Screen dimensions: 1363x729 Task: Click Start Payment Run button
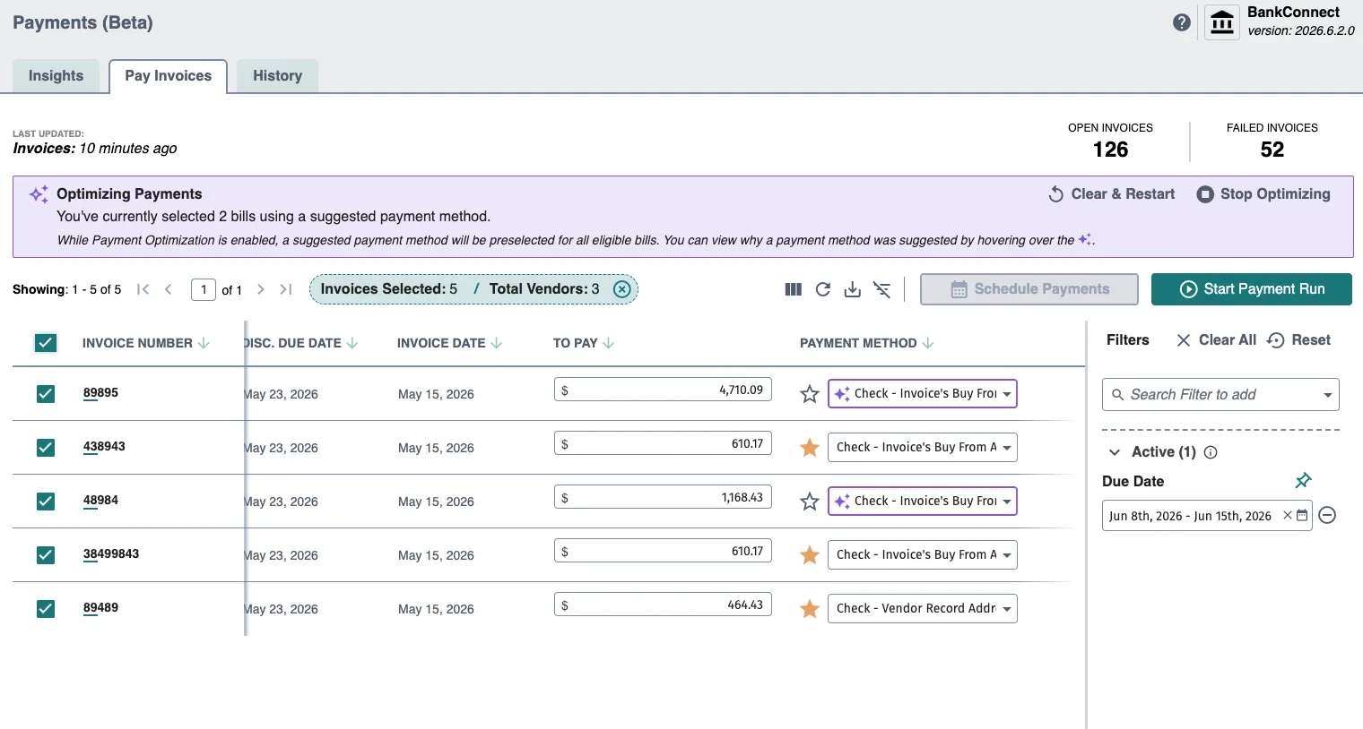pos(1252,289)
